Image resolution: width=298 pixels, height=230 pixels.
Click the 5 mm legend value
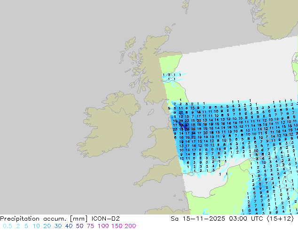pos(26,226)
